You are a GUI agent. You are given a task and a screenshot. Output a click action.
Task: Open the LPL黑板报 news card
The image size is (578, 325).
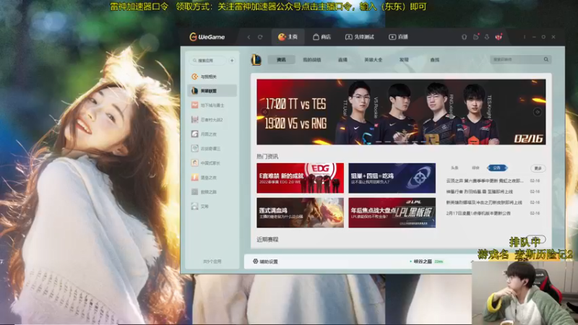tap(392, 212)
